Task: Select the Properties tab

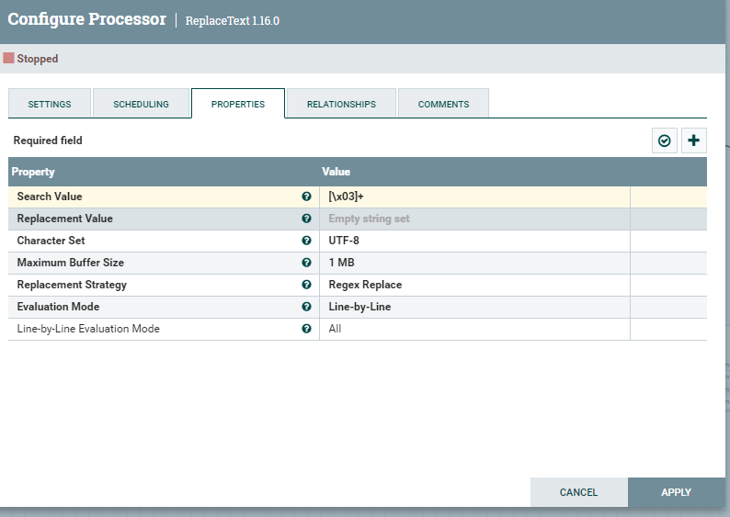Action: 238,103
